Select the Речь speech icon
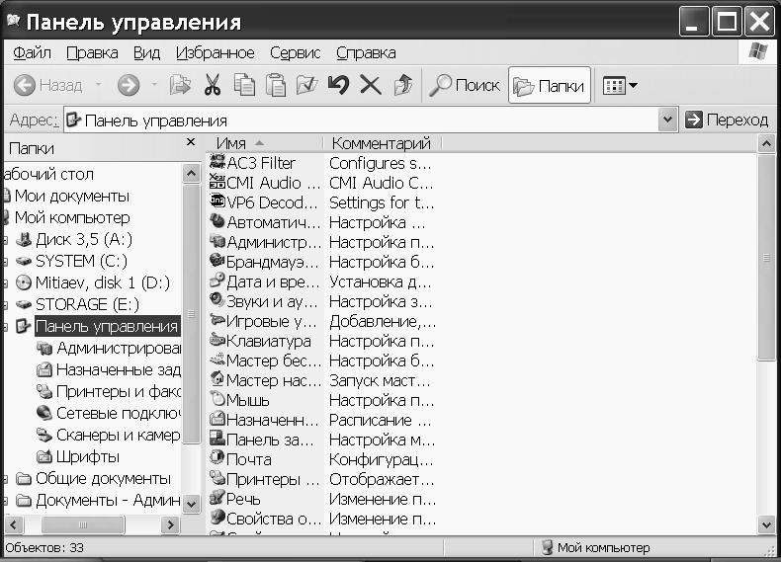 click(217, 498)
